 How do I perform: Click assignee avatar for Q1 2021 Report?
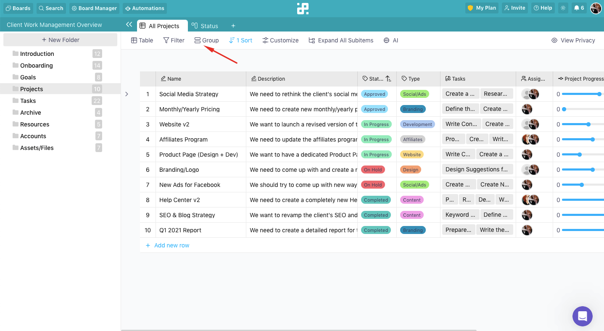click(527, 230)
